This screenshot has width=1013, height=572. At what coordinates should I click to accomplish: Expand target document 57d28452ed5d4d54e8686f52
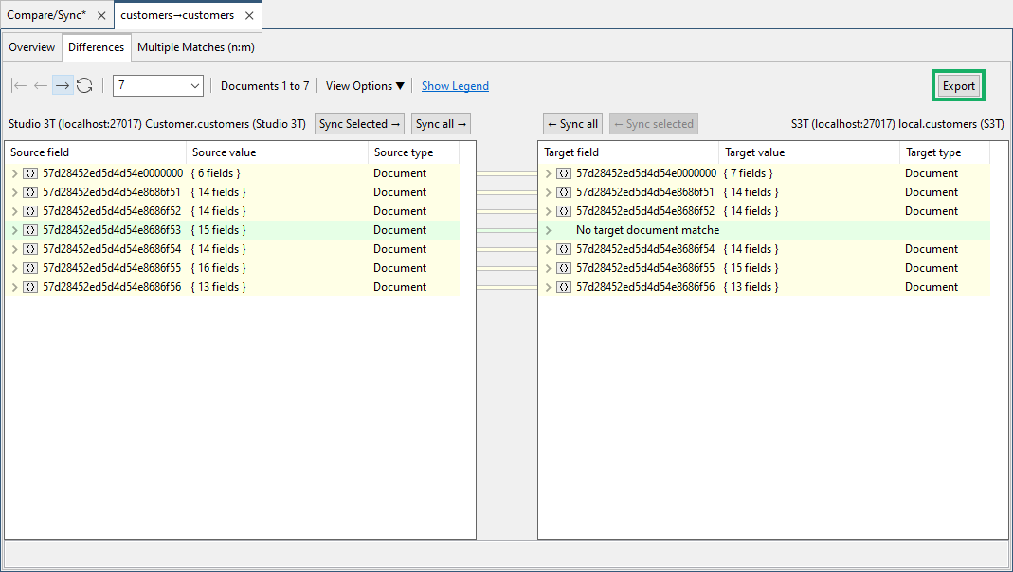[548, 210]
